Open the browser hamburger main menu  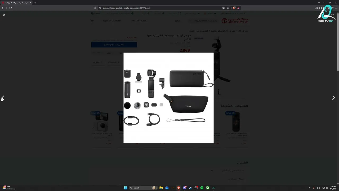[x=336, y=8]
